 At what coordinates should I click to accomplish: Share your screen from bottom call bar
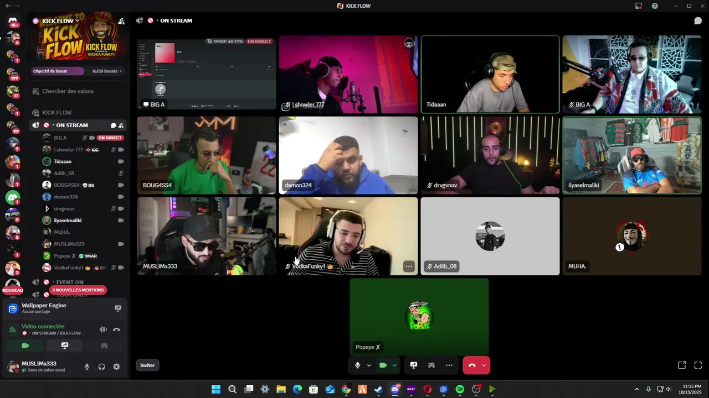pyautogui.click(x=413, y=365)
